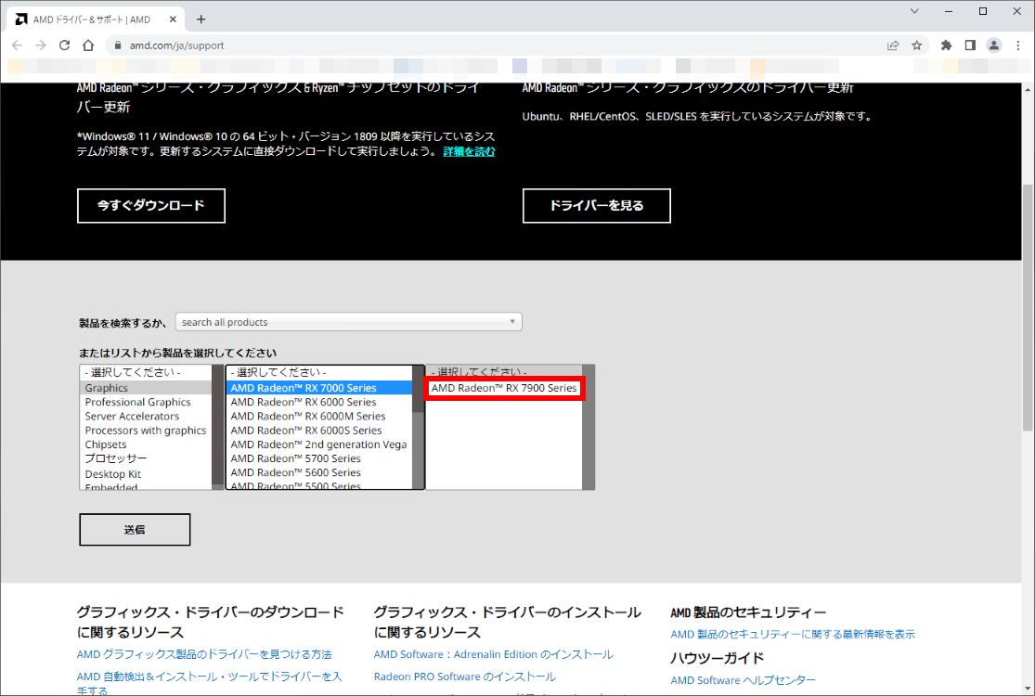Open a new browser tab
1035x696 pixels.
pos(201,19)
